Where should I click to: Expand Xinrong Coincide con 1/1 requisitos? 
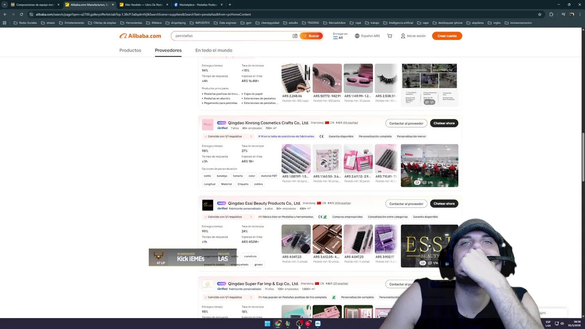(228, 136)
